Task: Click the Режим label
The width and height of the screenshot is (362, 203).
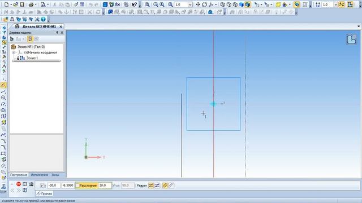Action: [x=141, y=186]
